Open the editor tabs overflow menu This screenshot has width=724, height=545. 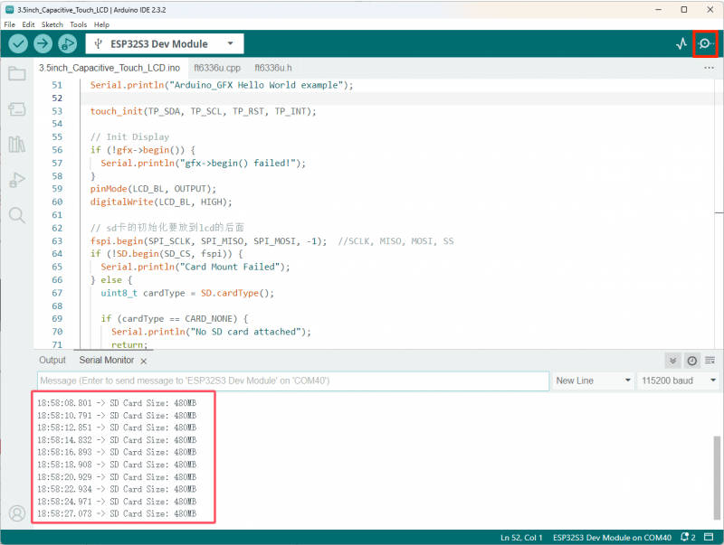coord(709,68)
